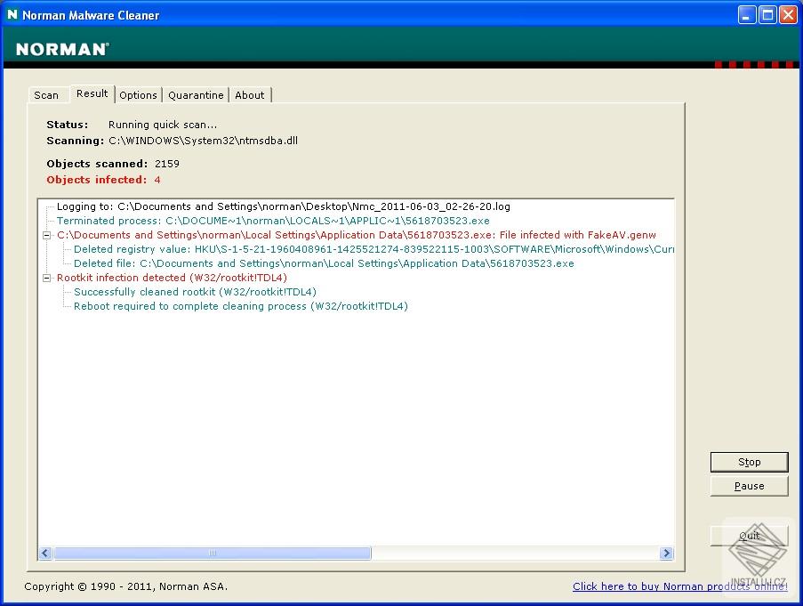Collapse the FakeAV.genw infected file entry
This screenshot has height=606, width=803.
point(46,236)
